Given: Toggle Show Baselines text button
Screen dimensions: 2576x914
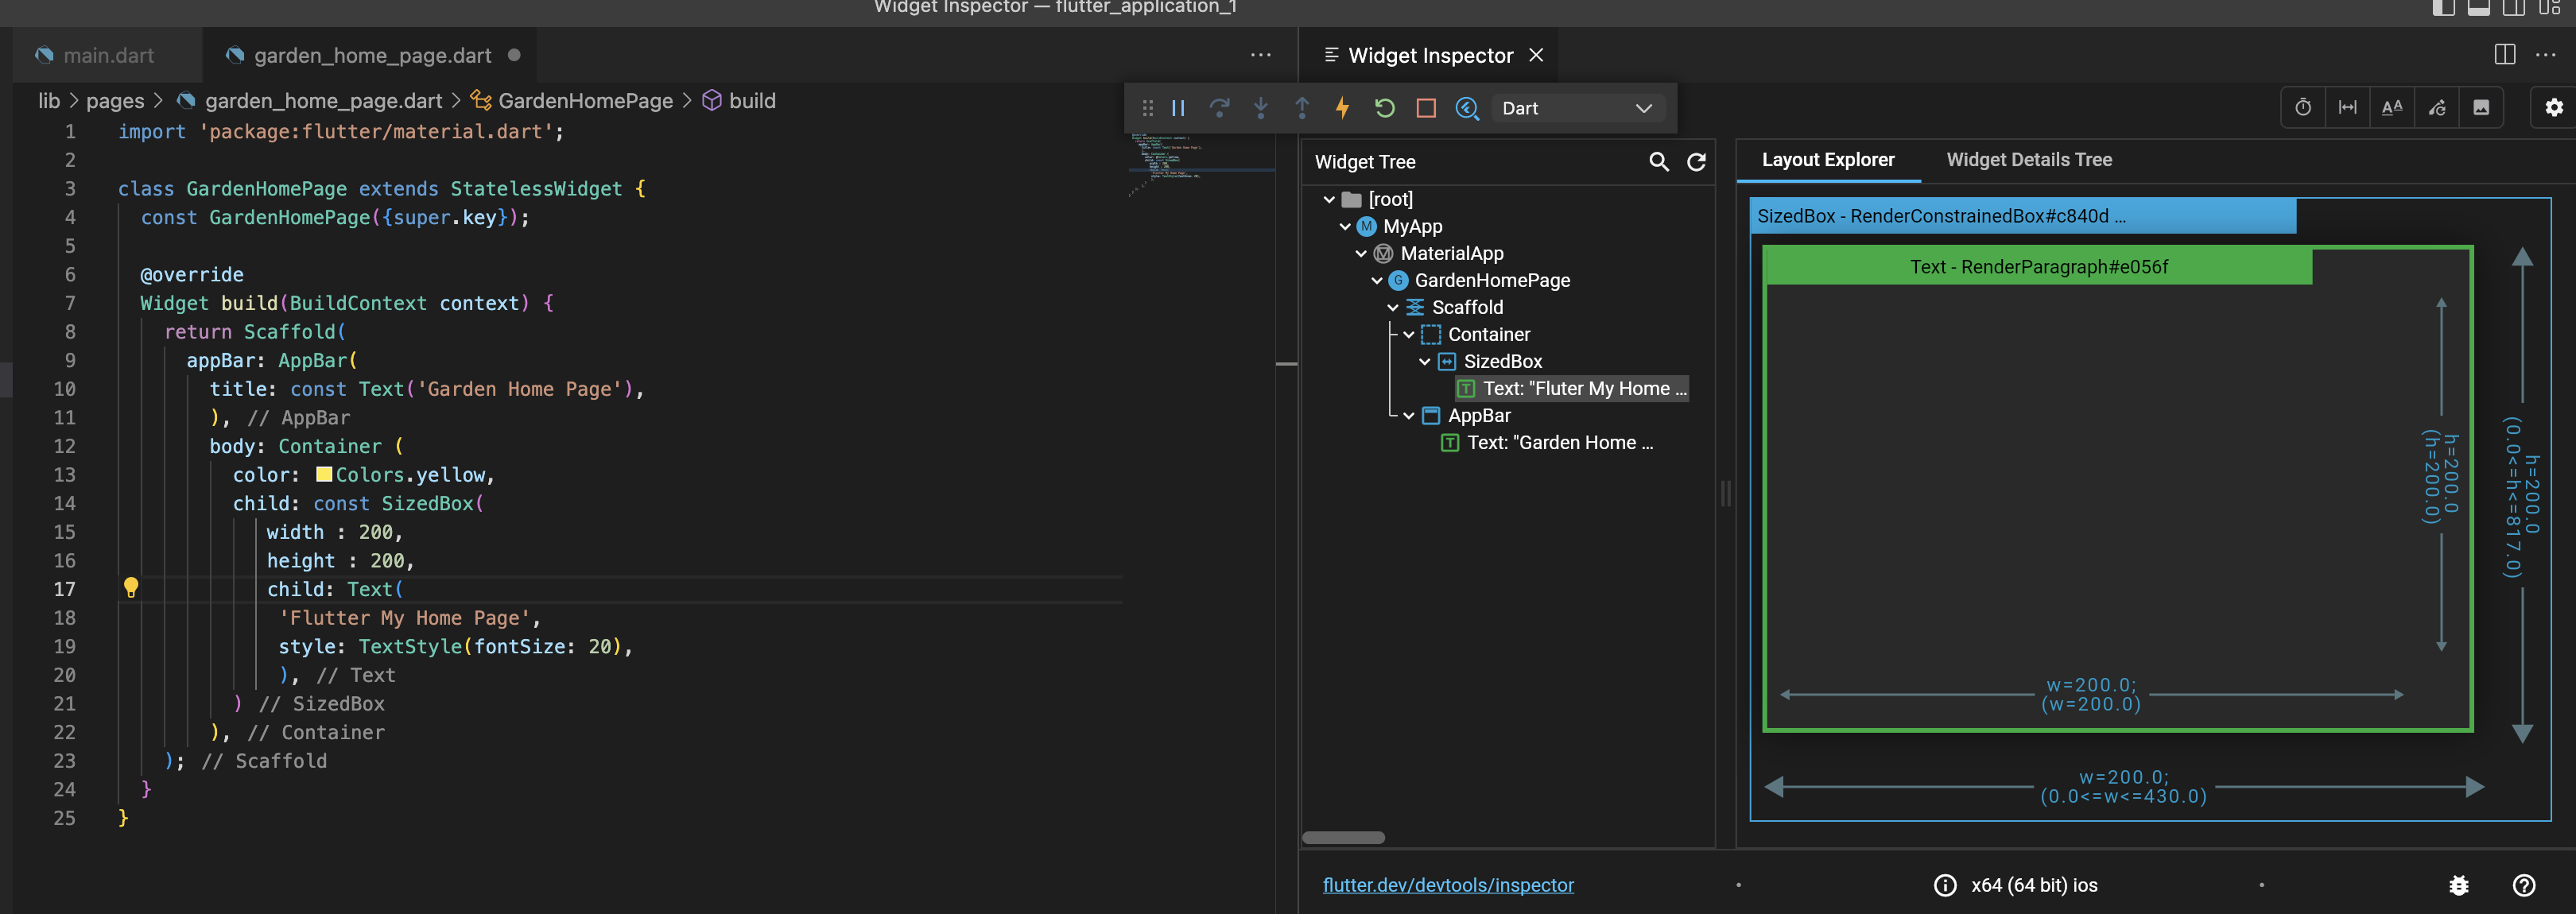Looking at the screenshot, I should tap(2391, 108).
